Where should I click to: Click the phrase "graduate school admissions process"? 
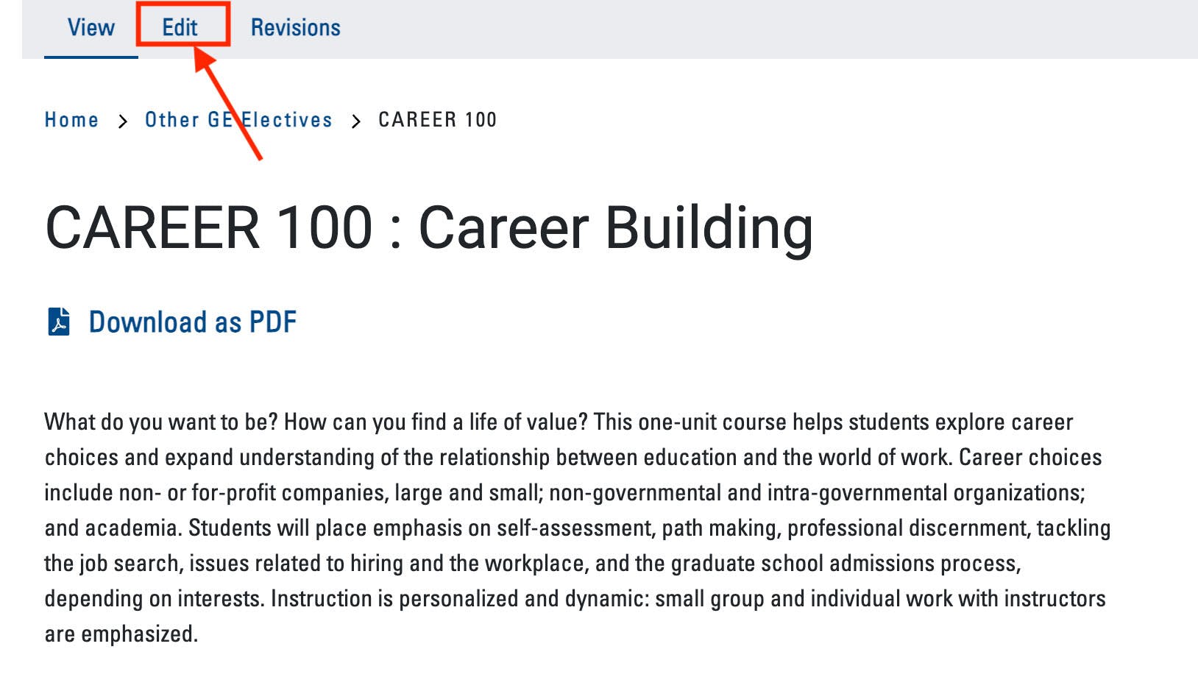click(844, 564)
